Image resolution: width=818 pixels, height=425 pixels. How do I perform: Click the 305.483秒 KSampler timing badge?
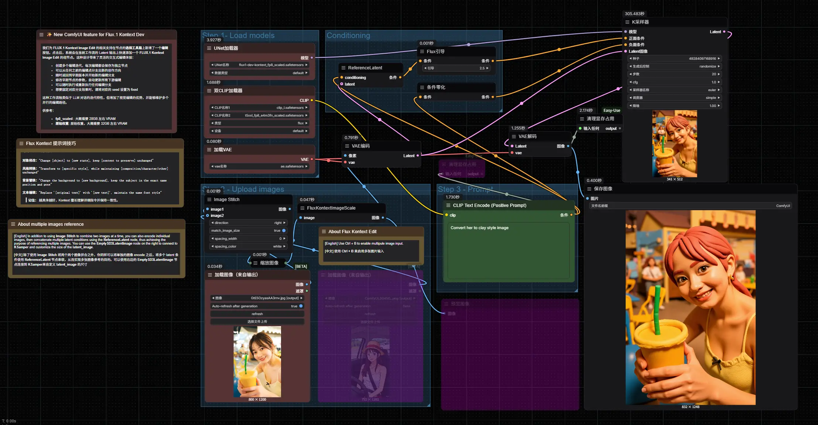(x=634, y=14)
